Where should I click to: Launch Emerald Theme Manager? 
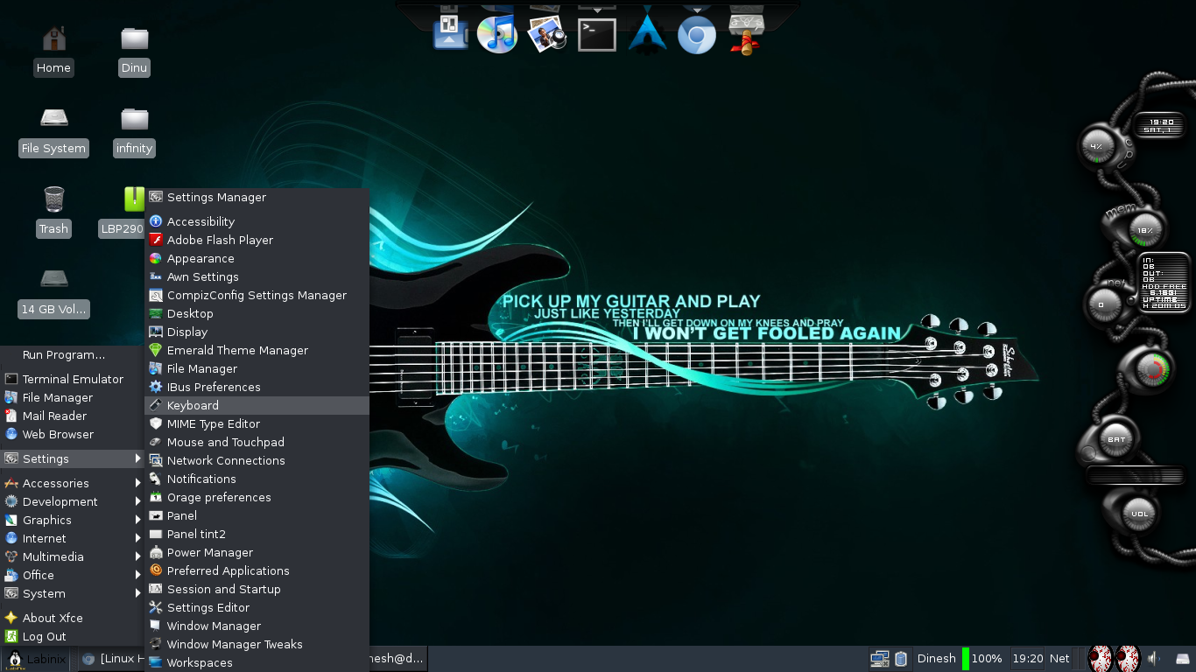257,350
